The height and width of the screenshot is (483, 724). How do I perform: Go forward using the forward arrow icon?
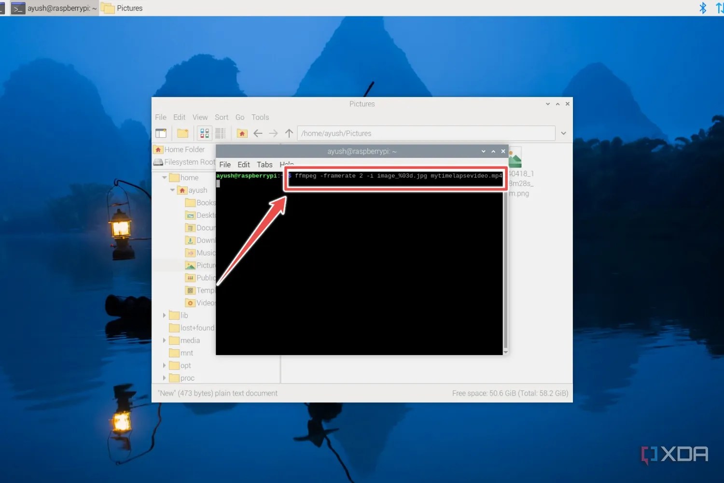coord(273,133)
